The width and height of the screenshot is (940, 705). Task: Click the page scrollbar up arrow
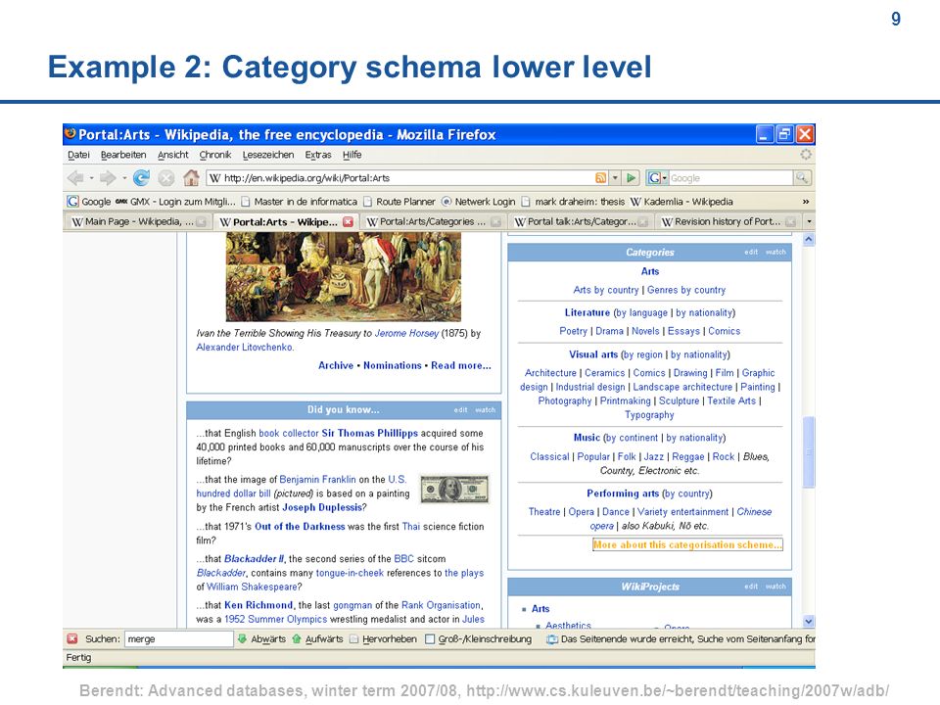[x=809, y=240]
